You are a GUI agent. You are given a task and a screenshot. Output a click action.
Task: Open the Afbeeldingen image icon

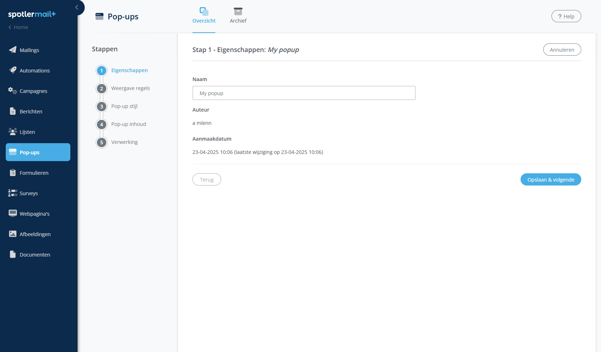pyautogui.click(x=13, y=234)
